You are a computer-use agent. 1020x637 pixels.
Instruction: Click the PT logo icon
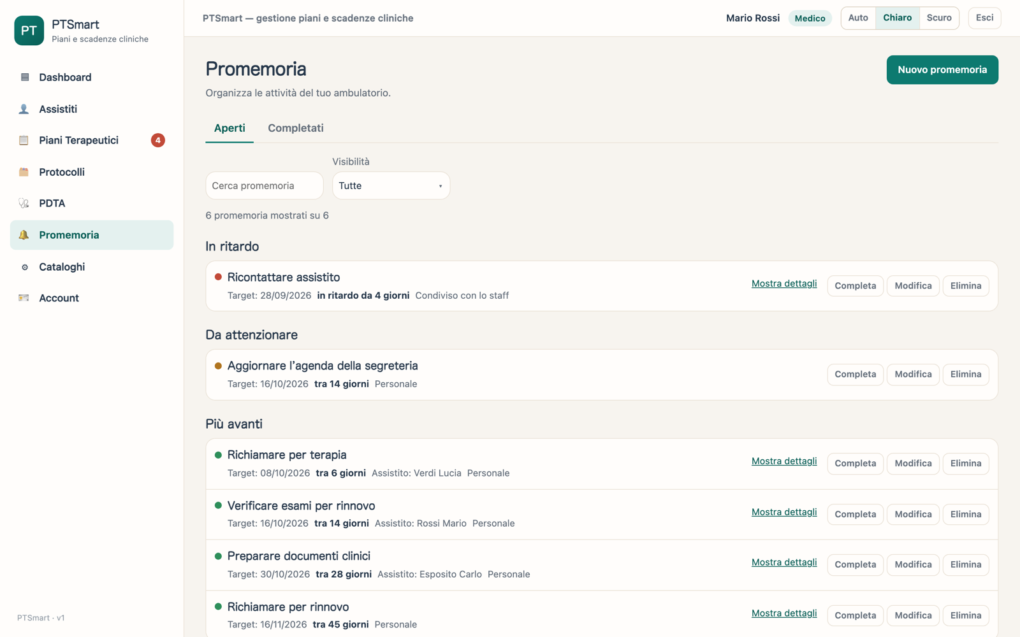point(29,31)
